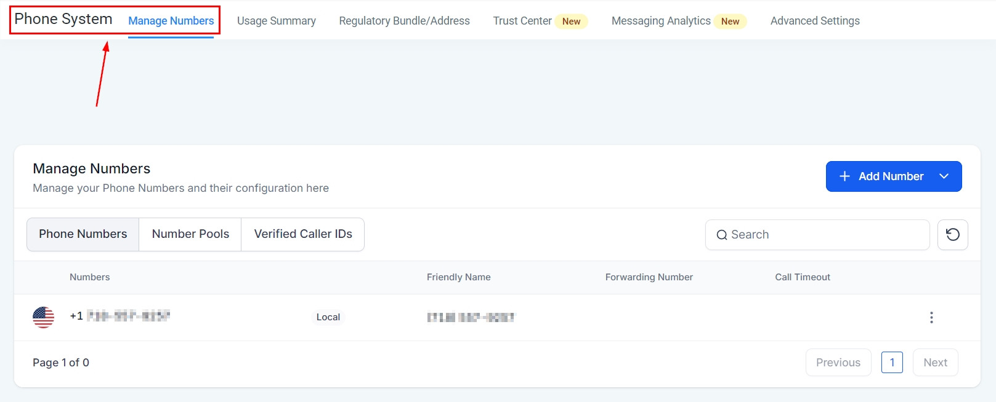Click the Next page button
Screen dimensions: 996x402
tap(935, 363)
